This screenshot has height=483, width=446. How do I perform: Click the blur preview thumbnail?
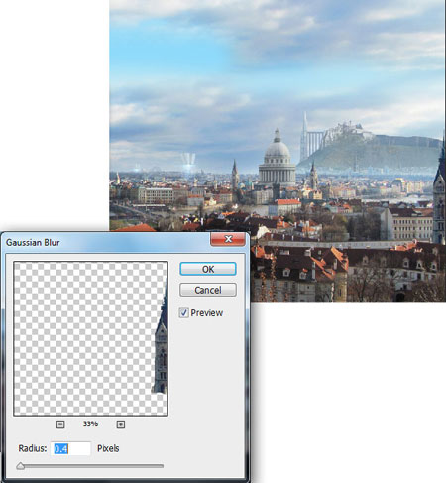tap(90, 338)
